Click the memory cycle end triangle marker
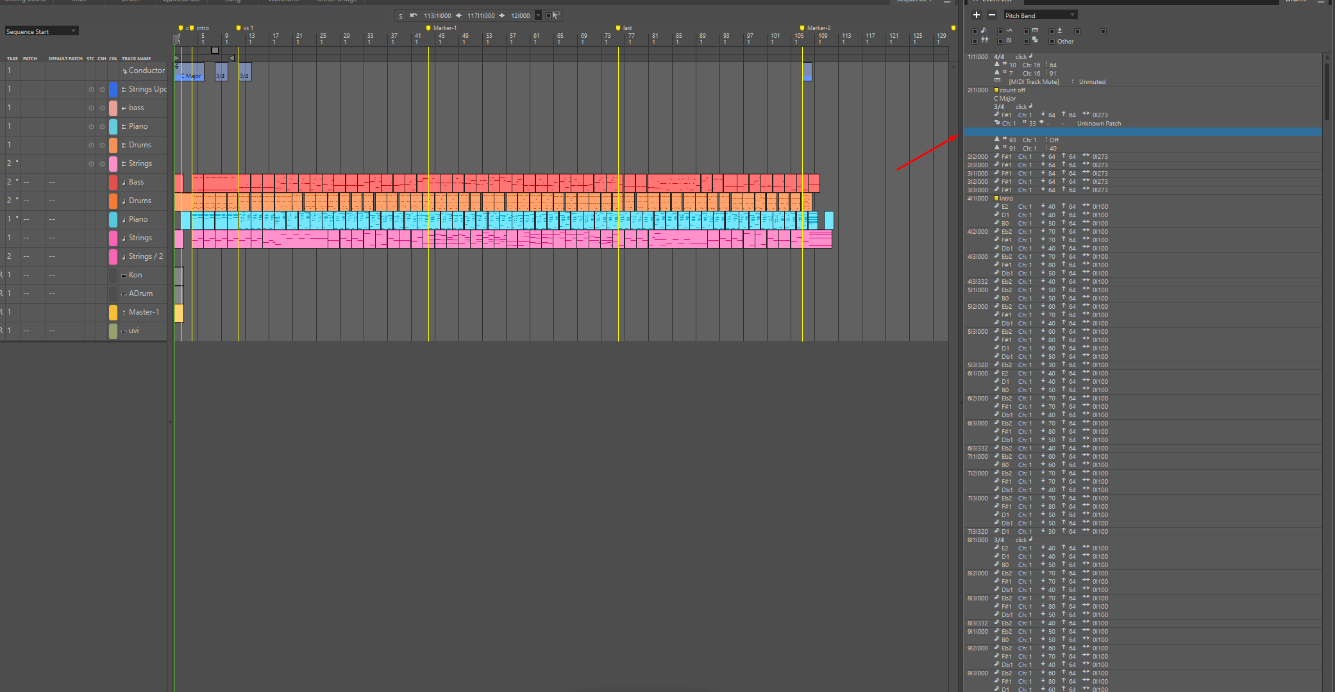The height and width of the screenshot is (692, 1335). point(231,58)
